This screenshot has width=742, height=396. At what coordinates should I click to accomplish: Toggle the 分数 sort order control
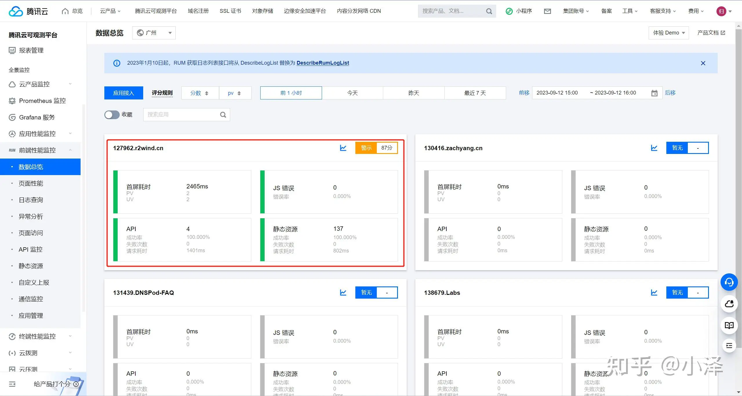[200, 93]
